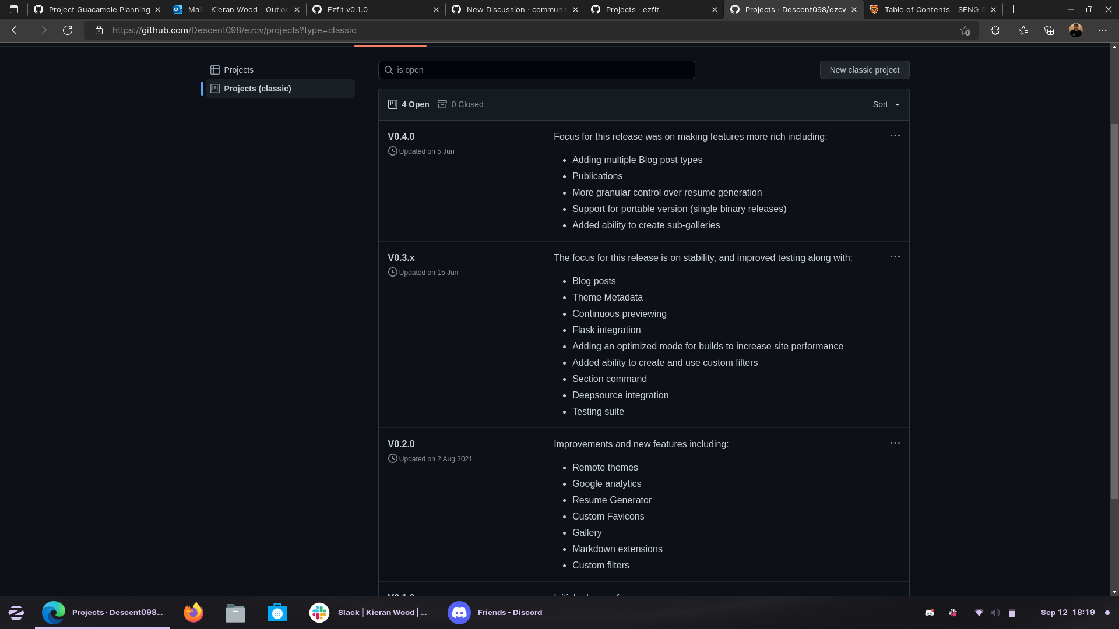1119x629 pixels.
Task: Click the clock icon beside Updated on 5 Jun
Action: click(x=393, y=151)
